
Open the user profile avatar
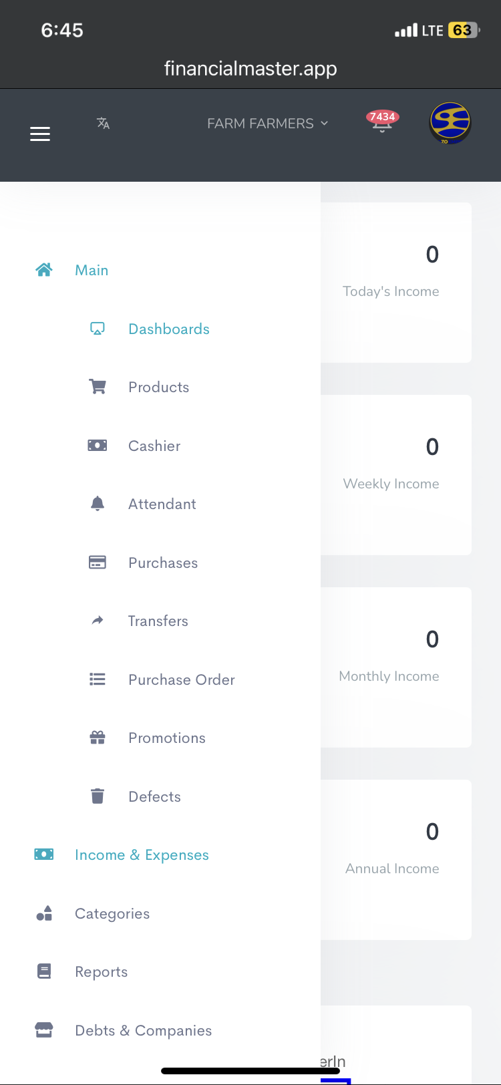[450, 123]
